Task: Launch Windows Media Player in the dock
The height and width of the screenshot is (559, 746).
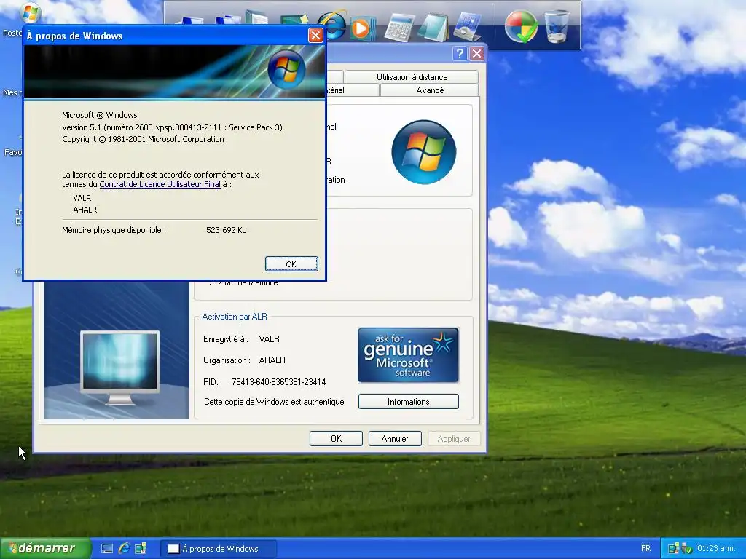Action: pos(362,28)
